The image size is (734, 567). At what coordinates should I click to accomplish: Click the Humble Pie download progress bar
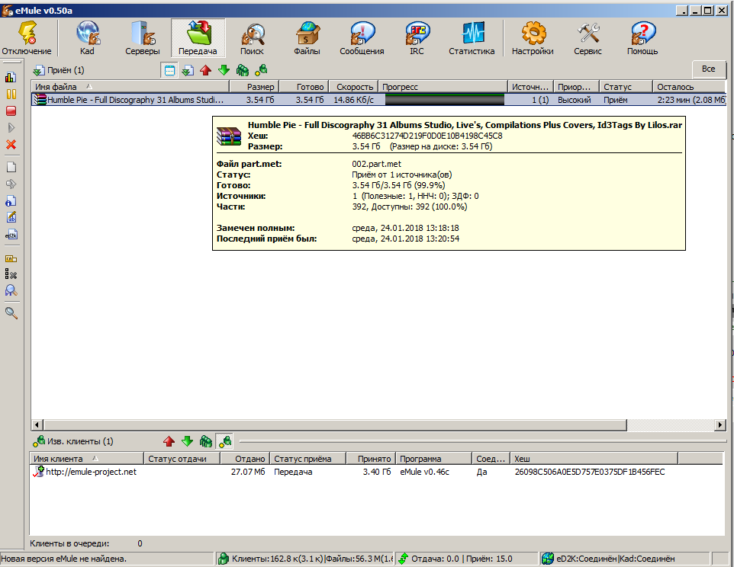tap(444, 100)
